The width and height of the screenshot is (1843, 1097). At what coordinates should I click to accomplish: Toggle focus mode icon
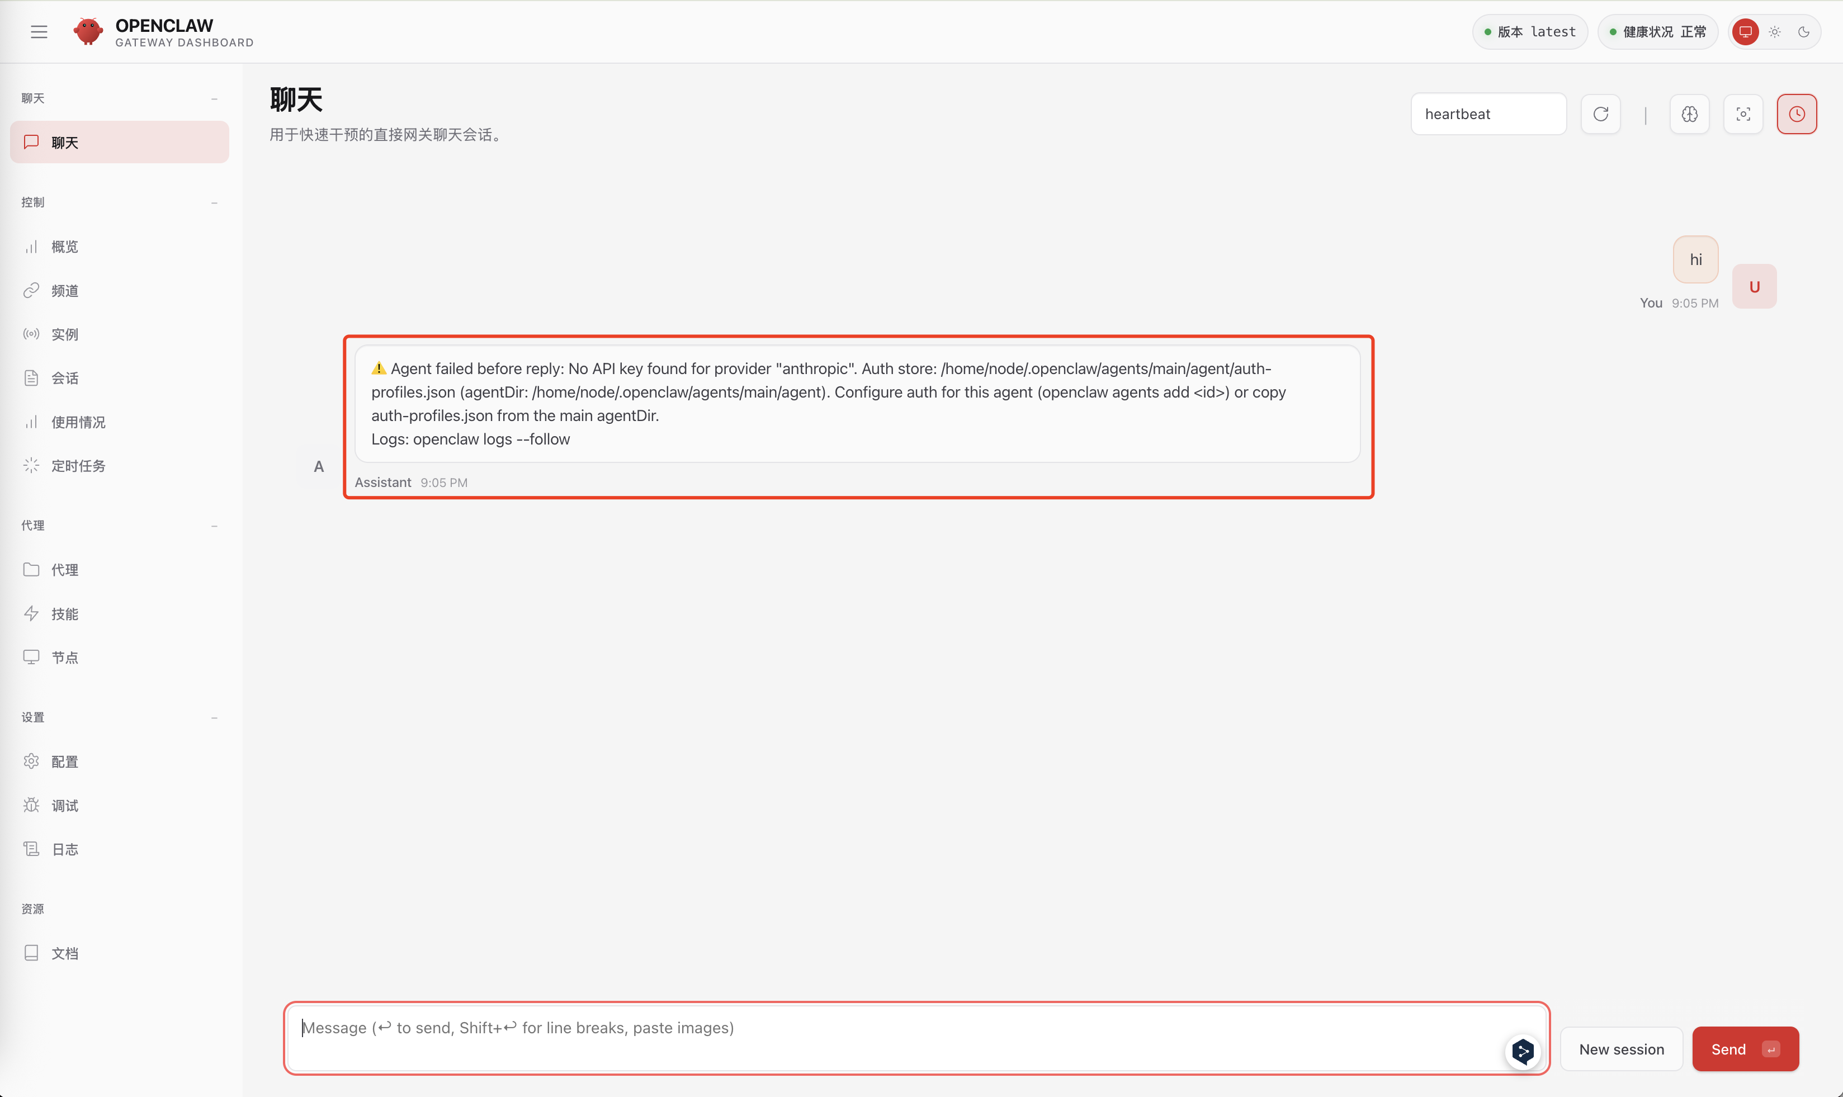pyautogui.click(x=1743, y=114)
